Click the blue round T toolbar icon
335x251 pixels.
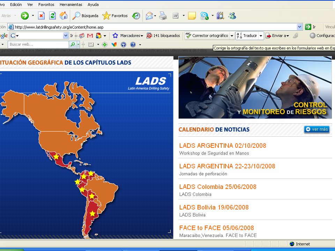(124, 44)
